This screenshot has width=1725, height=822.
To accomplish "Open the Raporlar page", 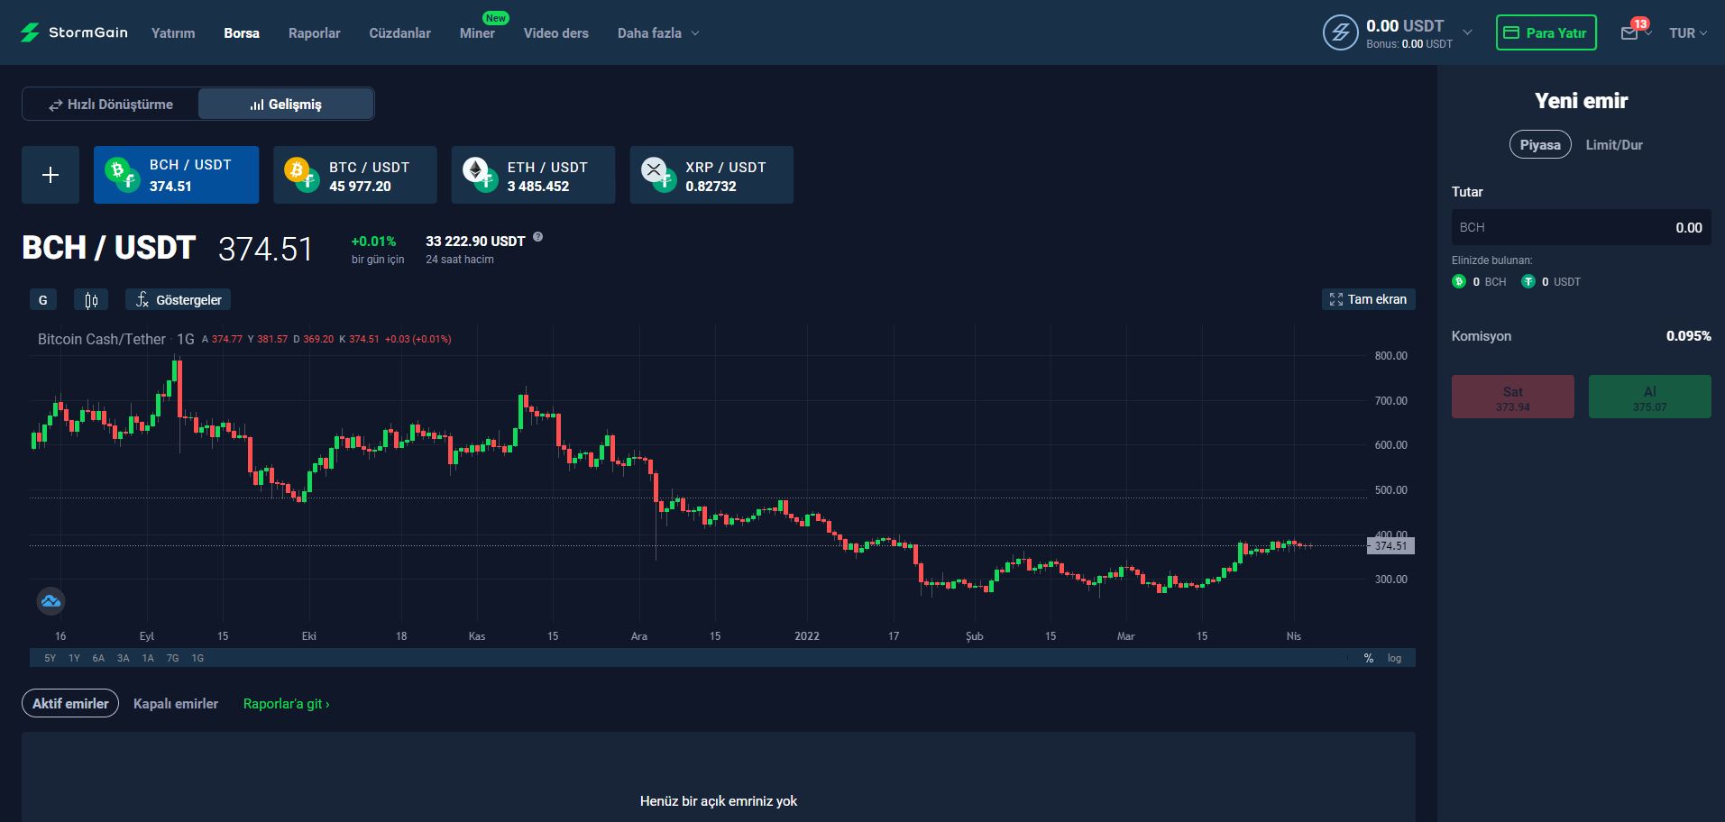I will tap(314, 33).
